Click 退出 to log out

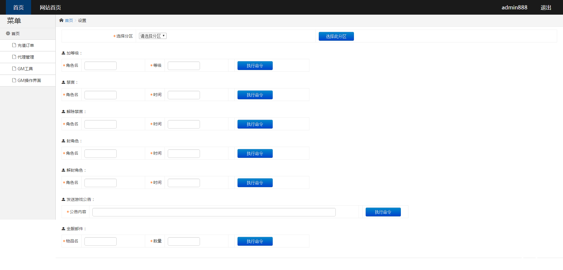[x=546, y=7]
